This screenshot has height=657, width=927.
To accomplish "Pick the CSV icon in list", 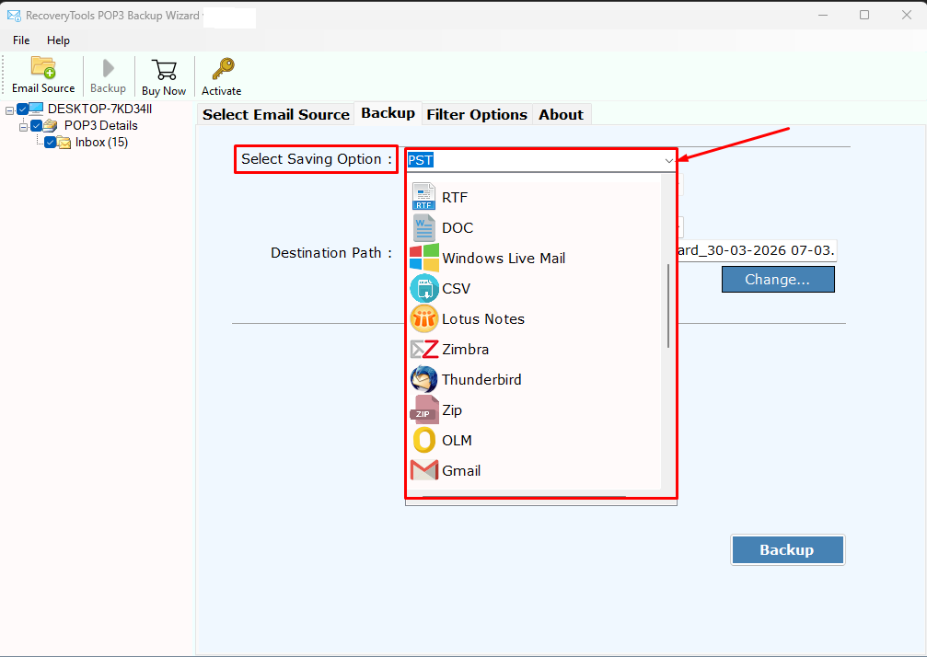I will 423,288.
